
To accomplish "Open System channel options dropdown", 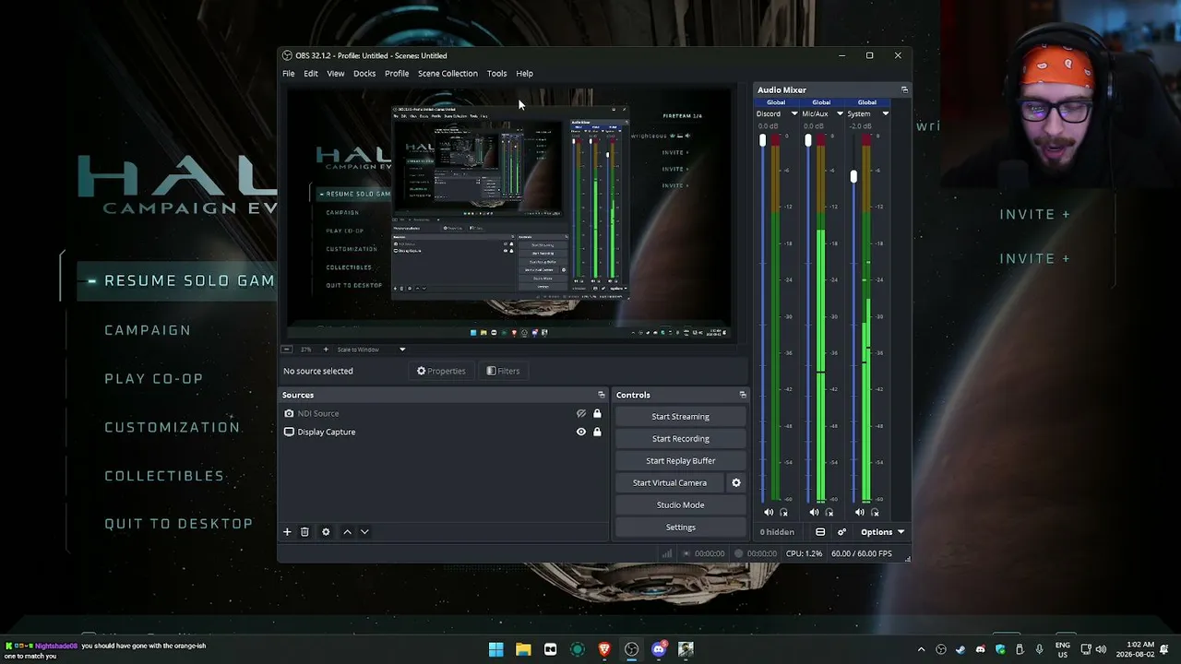I will coord(885,114).
